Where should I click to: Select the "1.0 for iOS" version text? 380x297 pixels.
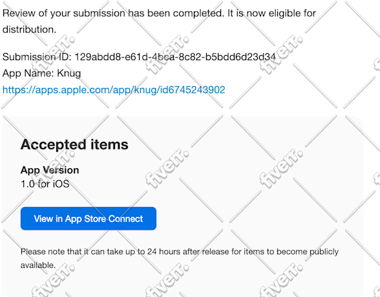click(x=45, y=184)
